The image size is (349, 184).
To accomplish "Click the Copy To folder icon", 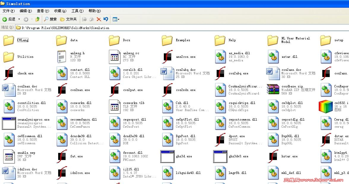I will coord(92,19).
